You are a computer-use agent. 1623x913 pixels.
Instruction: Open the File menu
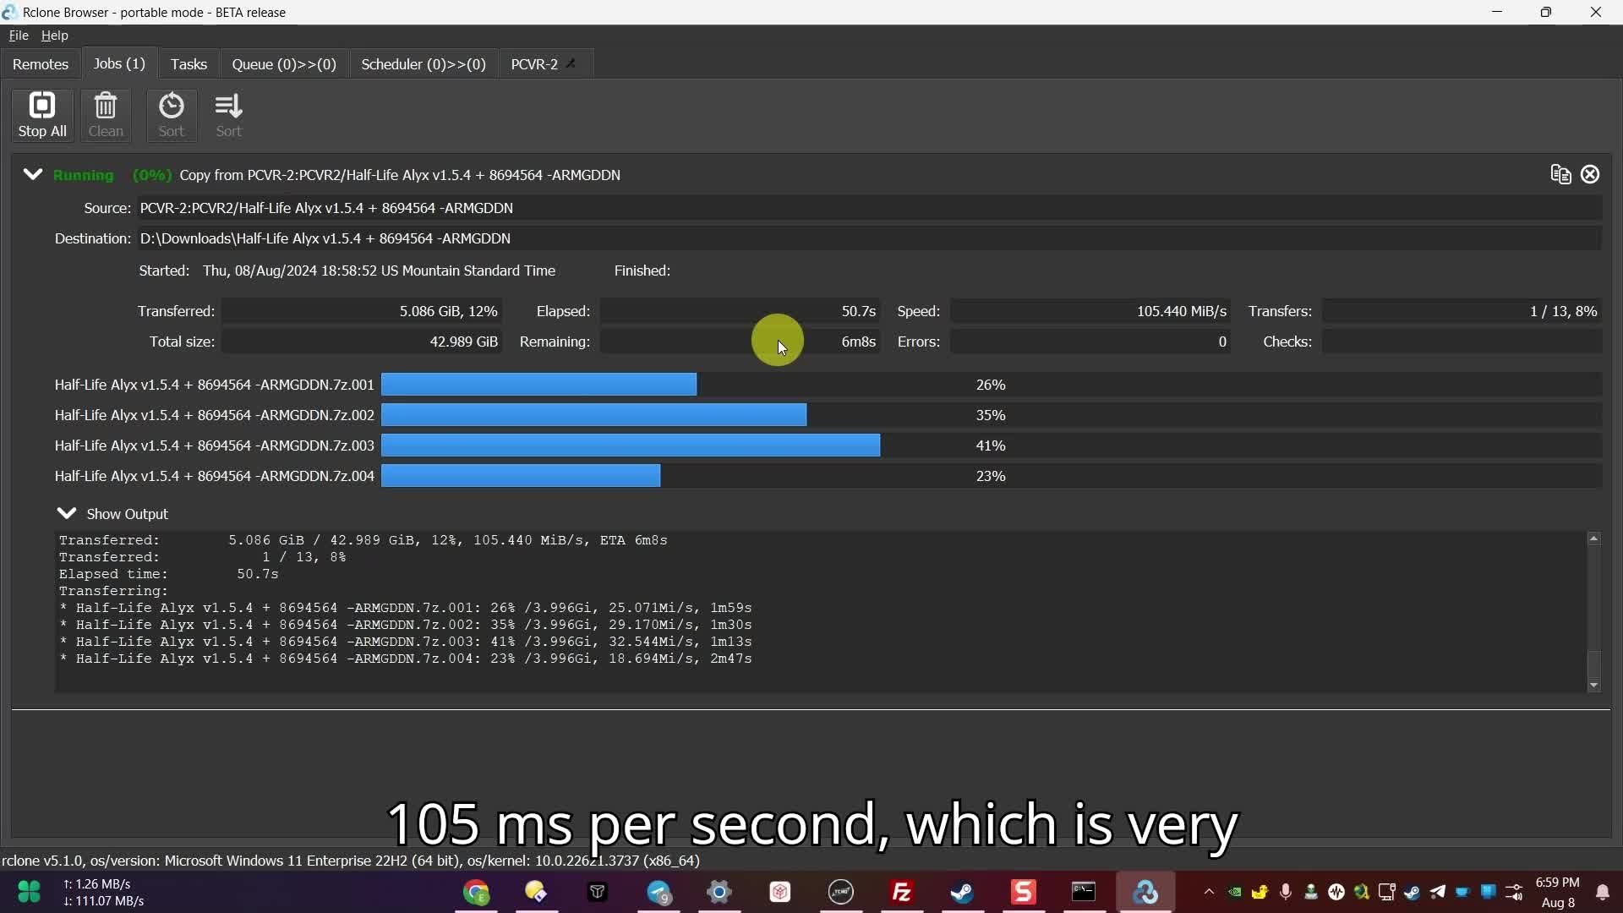point(19,36)
